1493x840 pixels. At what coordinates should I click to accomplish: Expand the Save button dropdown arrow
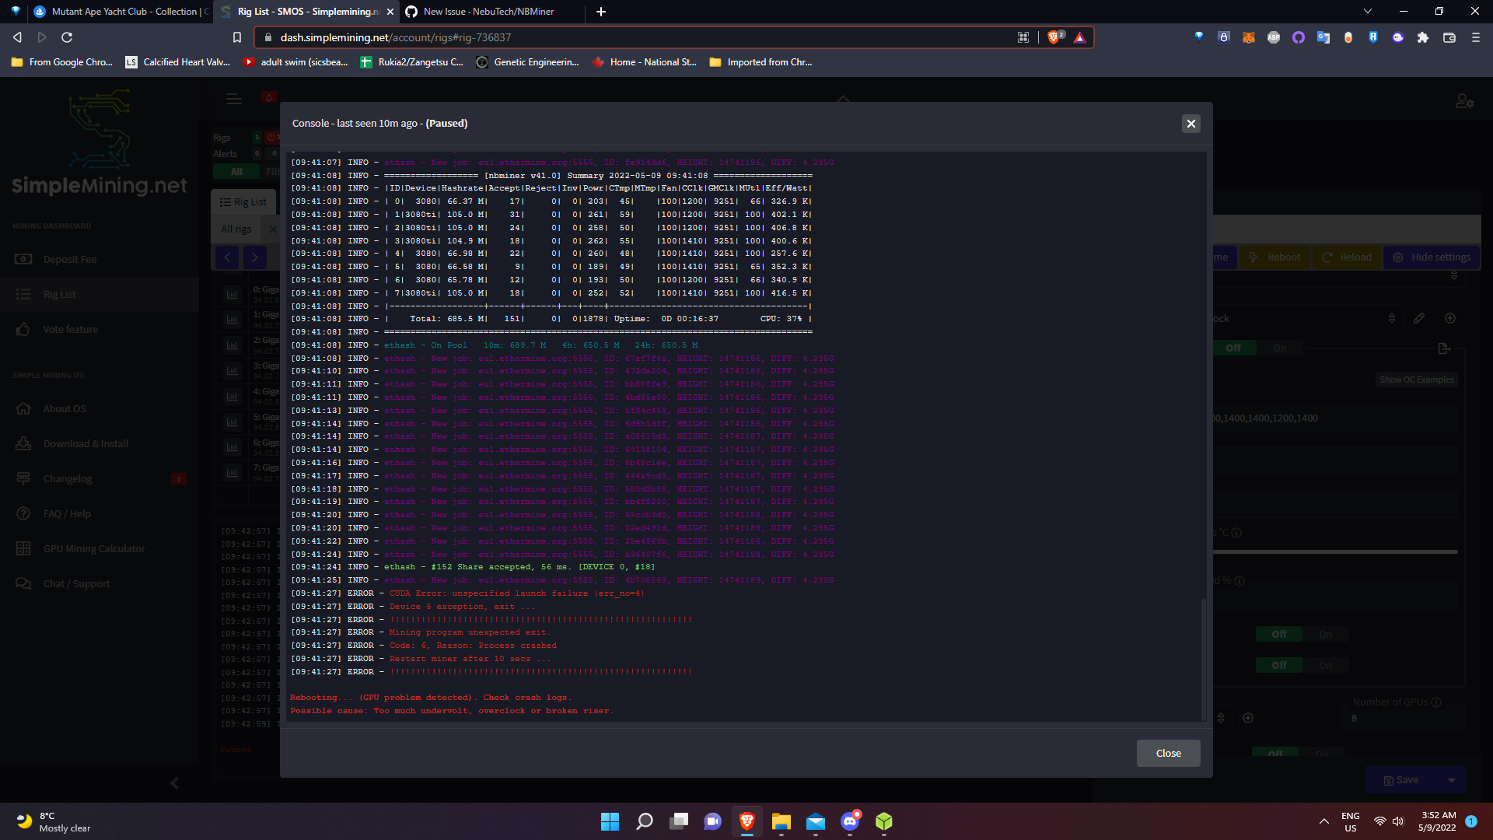[1451, 779]
